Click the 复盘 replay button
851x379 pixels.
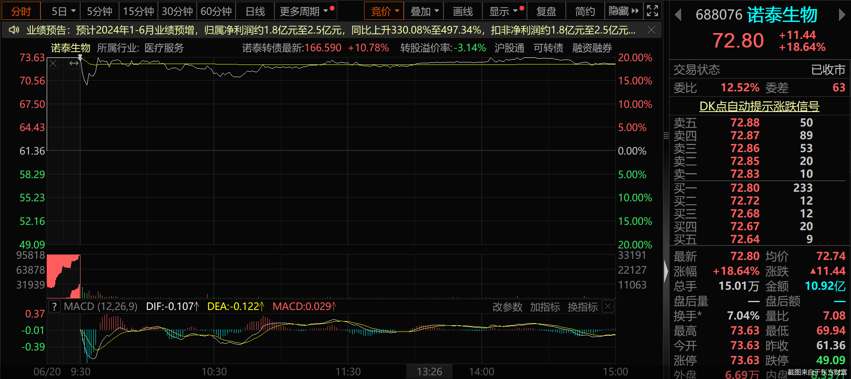coord(546,11)
